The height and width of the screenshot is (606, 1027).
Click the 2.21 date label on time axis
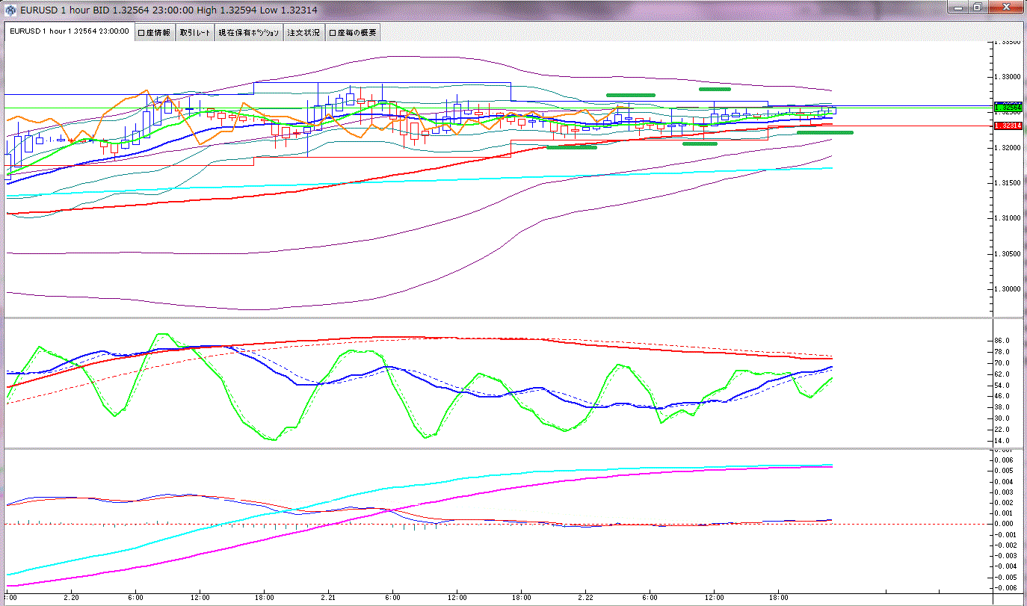click(328, 599)
